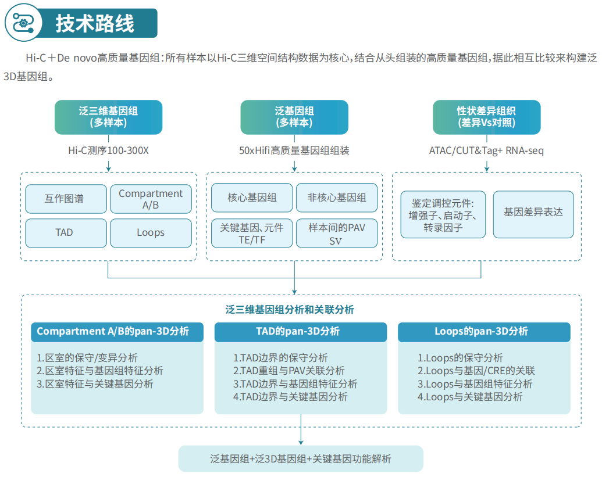Click the 样本间的PAV SV box
This screenshot has width=602, height=477.
337,233
